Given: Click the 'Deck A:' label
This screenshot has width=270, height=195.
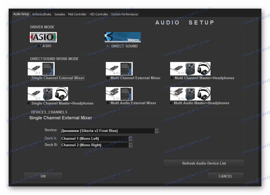Looking at the screenshot, I should point(51,138).
